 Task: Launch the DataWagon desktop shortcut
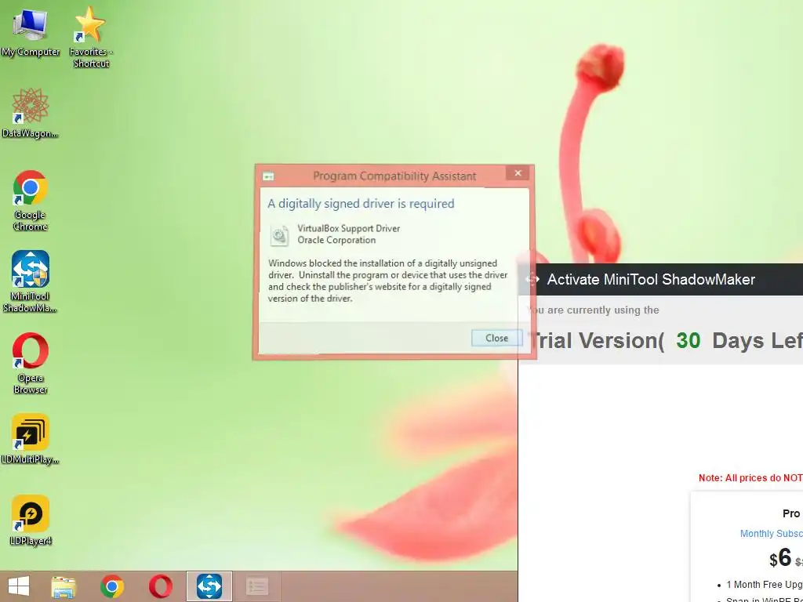click(x=31, y=113)
